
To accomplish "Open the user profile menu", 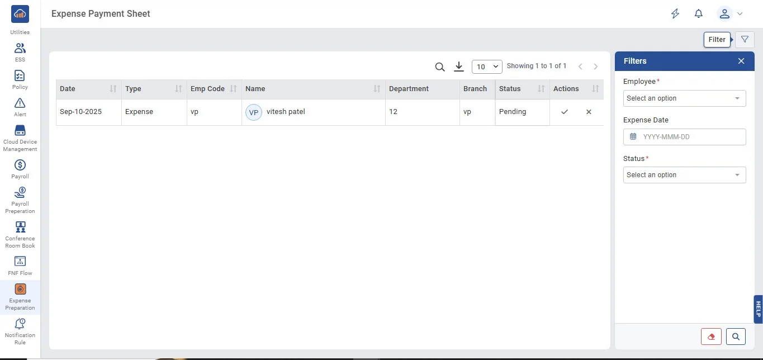I will click(x=730, y=14).
